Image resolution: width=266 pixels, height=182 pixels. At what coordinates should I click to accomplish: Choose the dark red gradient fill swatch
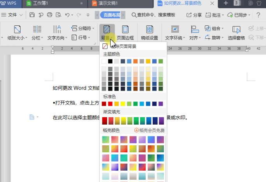pyautogui.click(x=105, y=121)
